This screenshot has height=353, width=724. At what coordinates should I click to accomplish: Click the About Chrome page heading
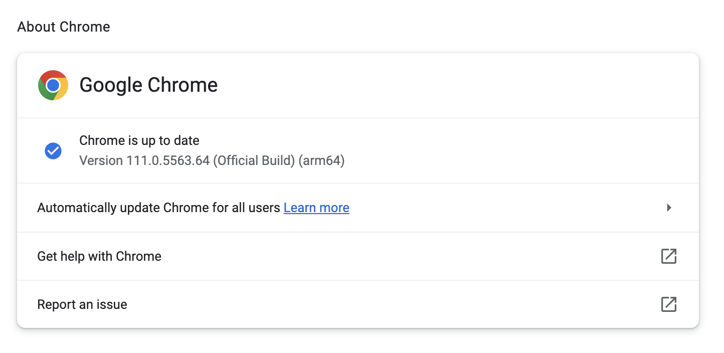click(x=64, y=27)
